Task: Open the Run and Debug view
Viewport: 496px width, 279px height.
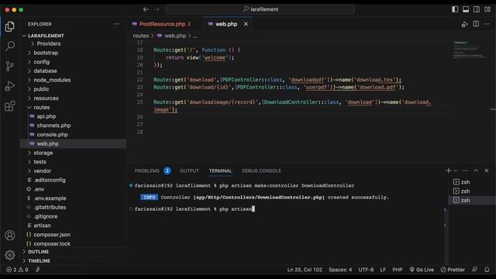Action: (10, 86)
